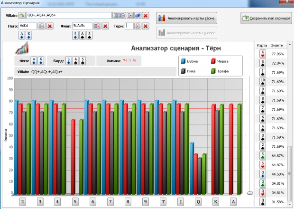Screen dimensions: 294x209
Task: Select rank T button under chart
Action: pyautogui.click(x=163, y=202)
